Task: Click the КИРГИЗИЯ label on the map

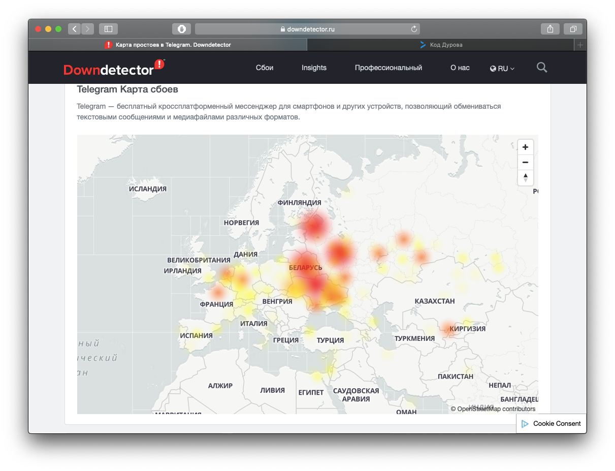Action: point(467,328)
